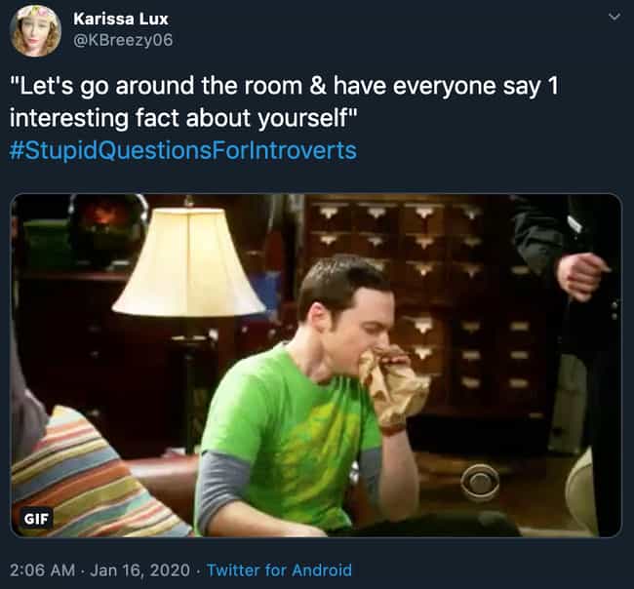
Task: Click the Jan 16, 2020 date
Action: (x=139, y=570)
